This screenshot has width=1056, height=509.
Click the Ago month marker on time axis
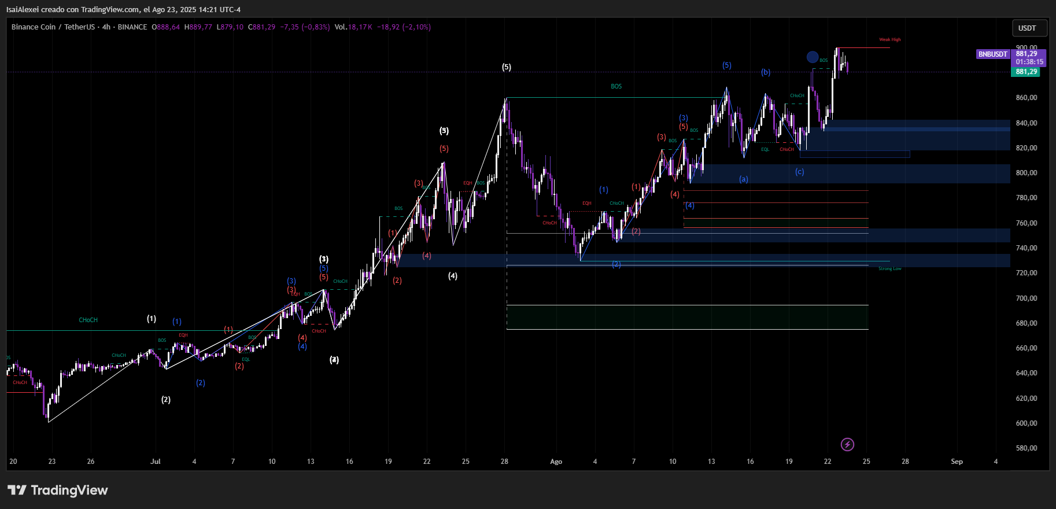pos(556,462)
